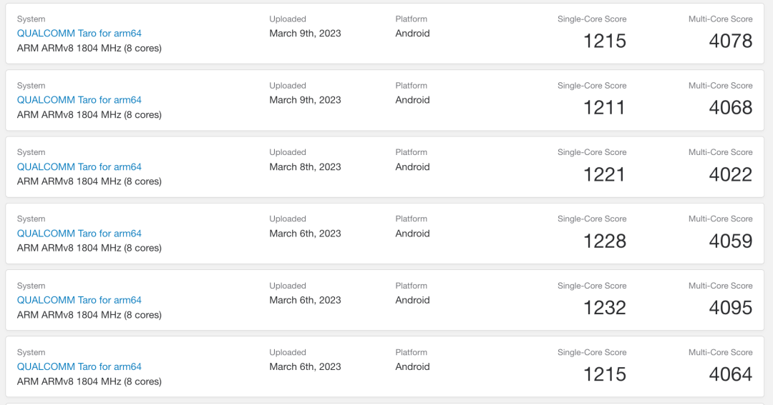This screenshot has width=773, height=405.
Task: Click the single-core score 1232
Action: pos(604,308)
